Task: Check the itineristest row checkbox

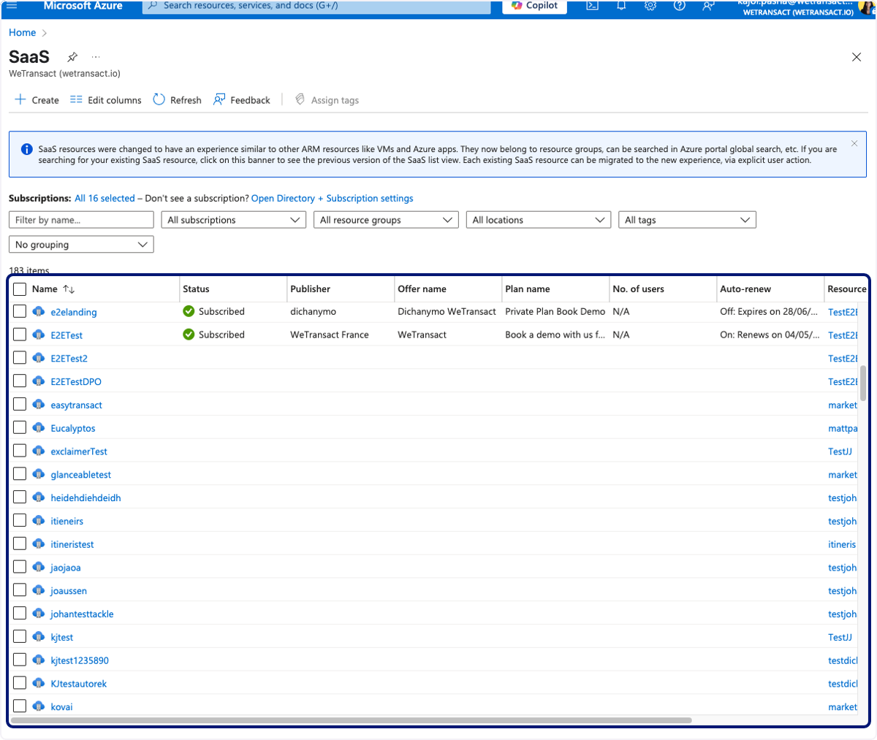Action: pyautogui.click(x=20, y=543)
